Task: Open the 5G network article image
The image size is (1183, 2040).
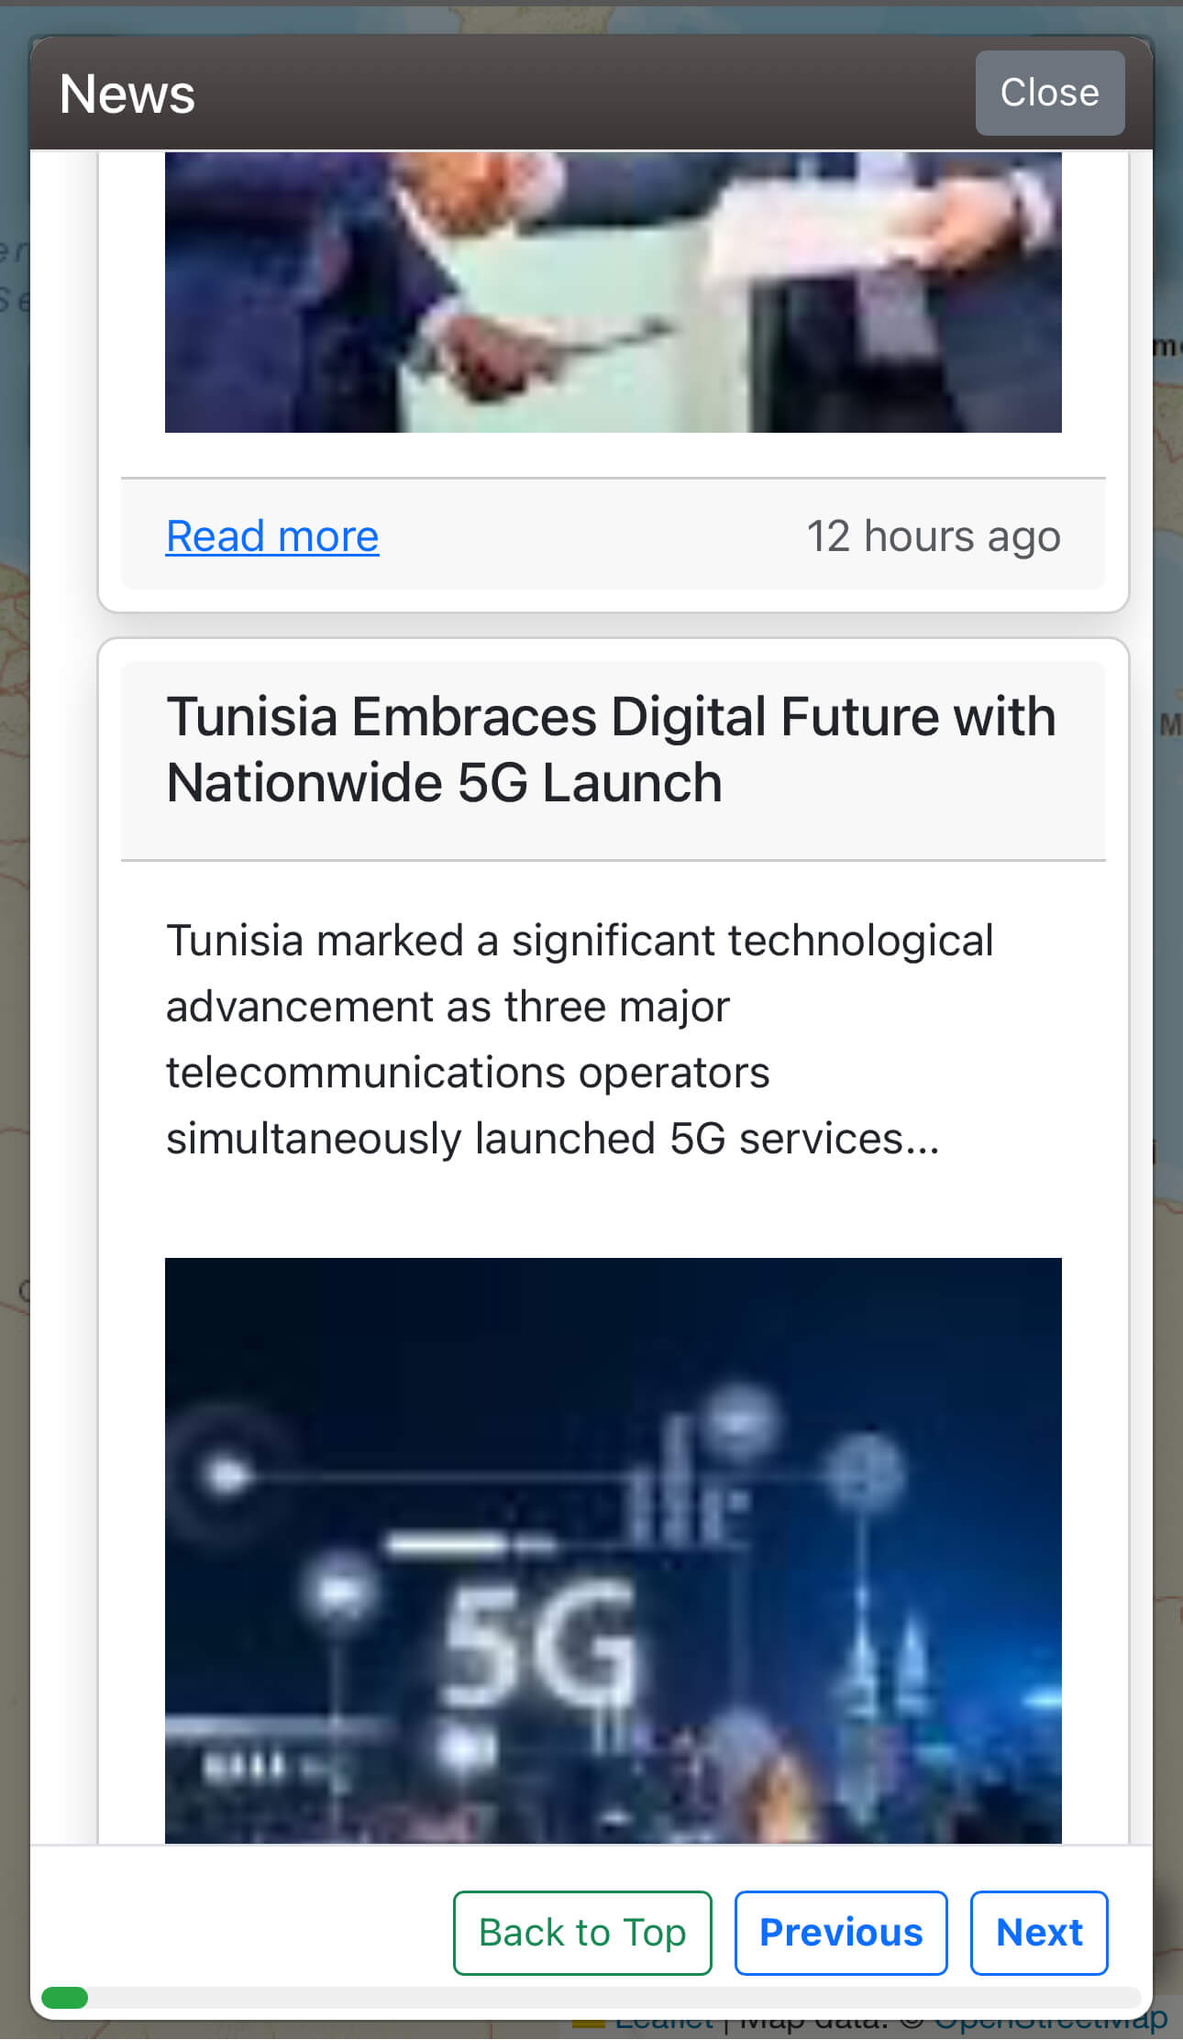Action: click(x=613, y=1549)
